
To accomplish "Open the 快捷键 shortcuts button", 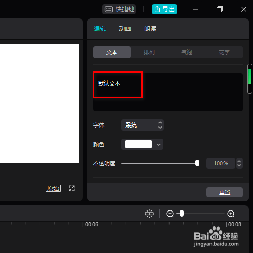I will pos(119,9).
